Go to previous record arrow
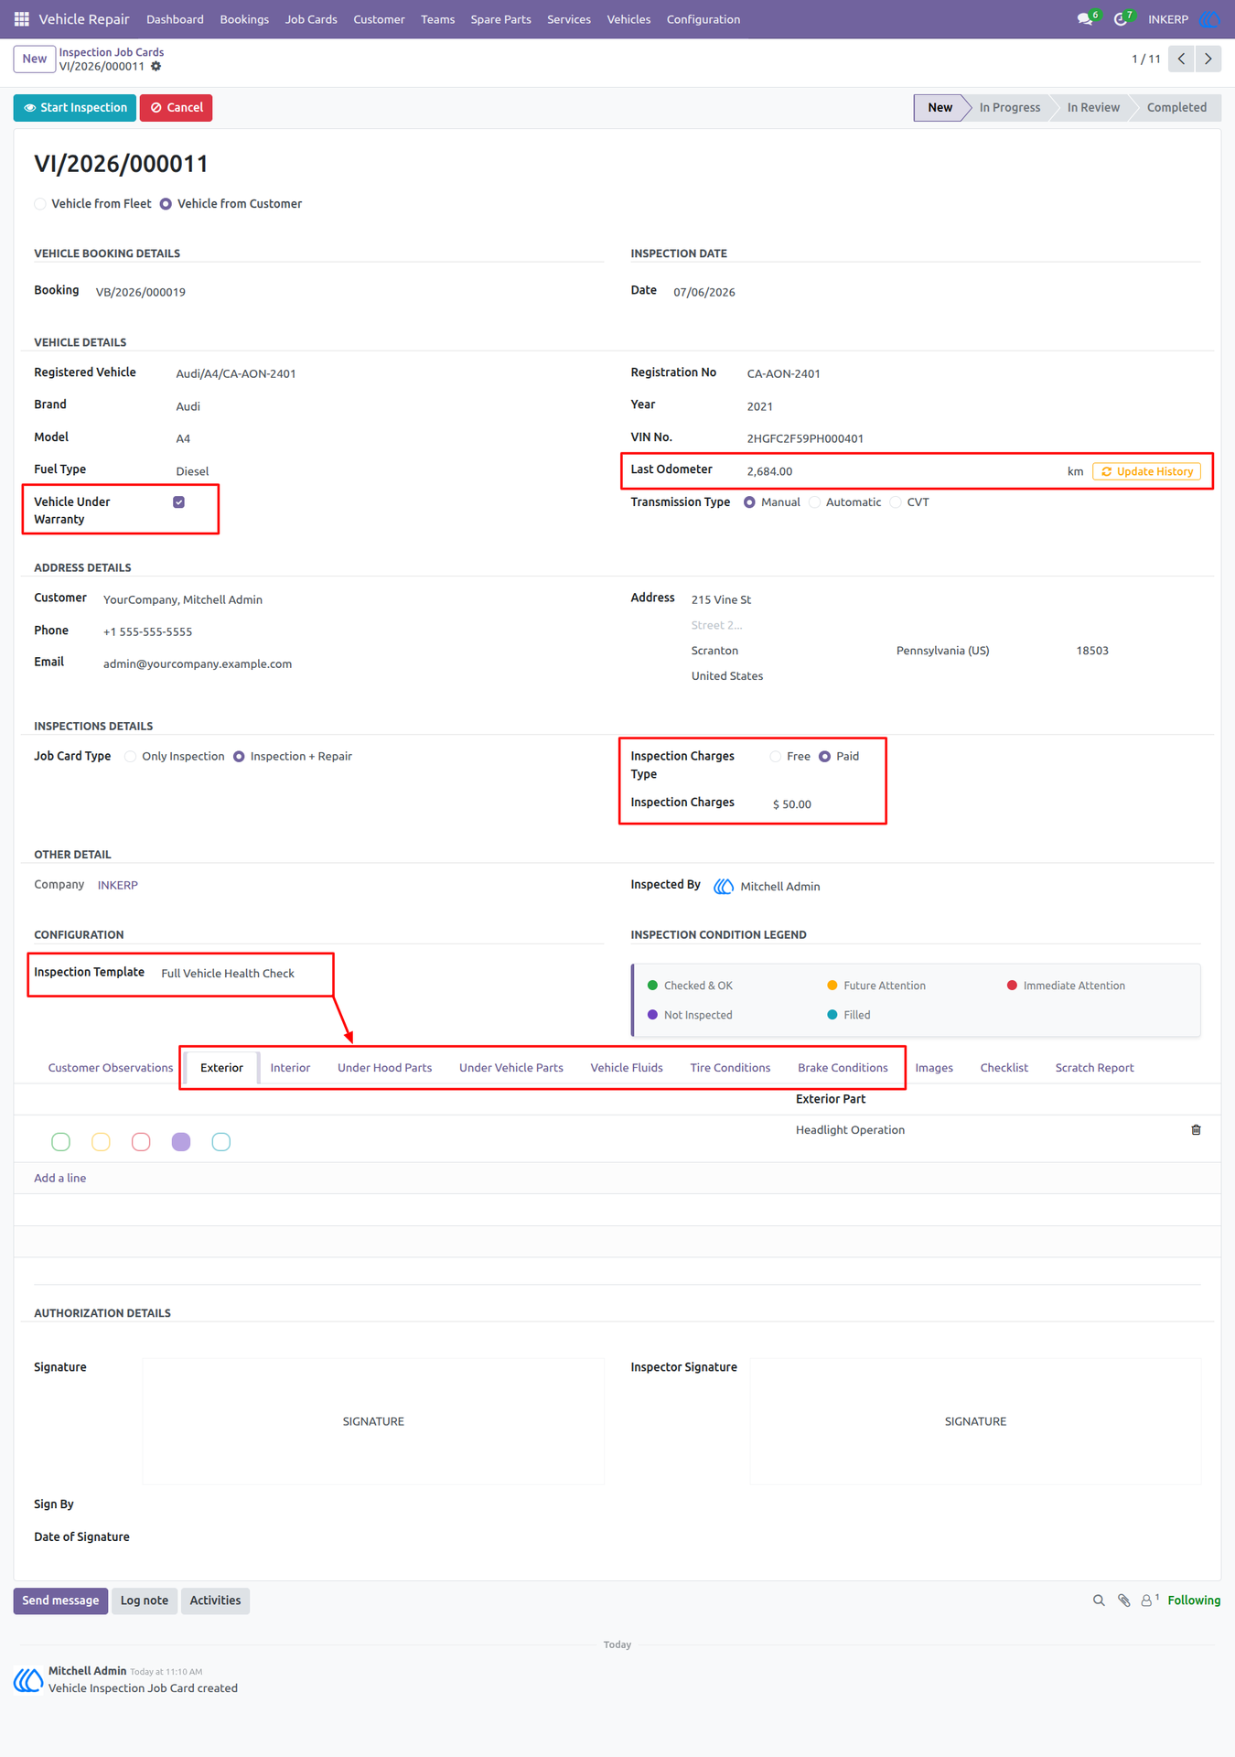 click(1182, 59)
